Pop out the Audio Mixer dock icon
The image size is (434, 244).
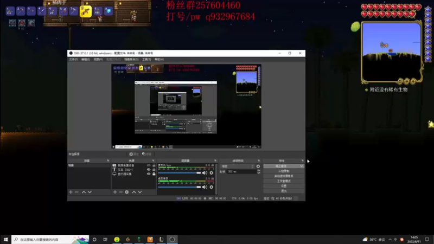point(215,160)
